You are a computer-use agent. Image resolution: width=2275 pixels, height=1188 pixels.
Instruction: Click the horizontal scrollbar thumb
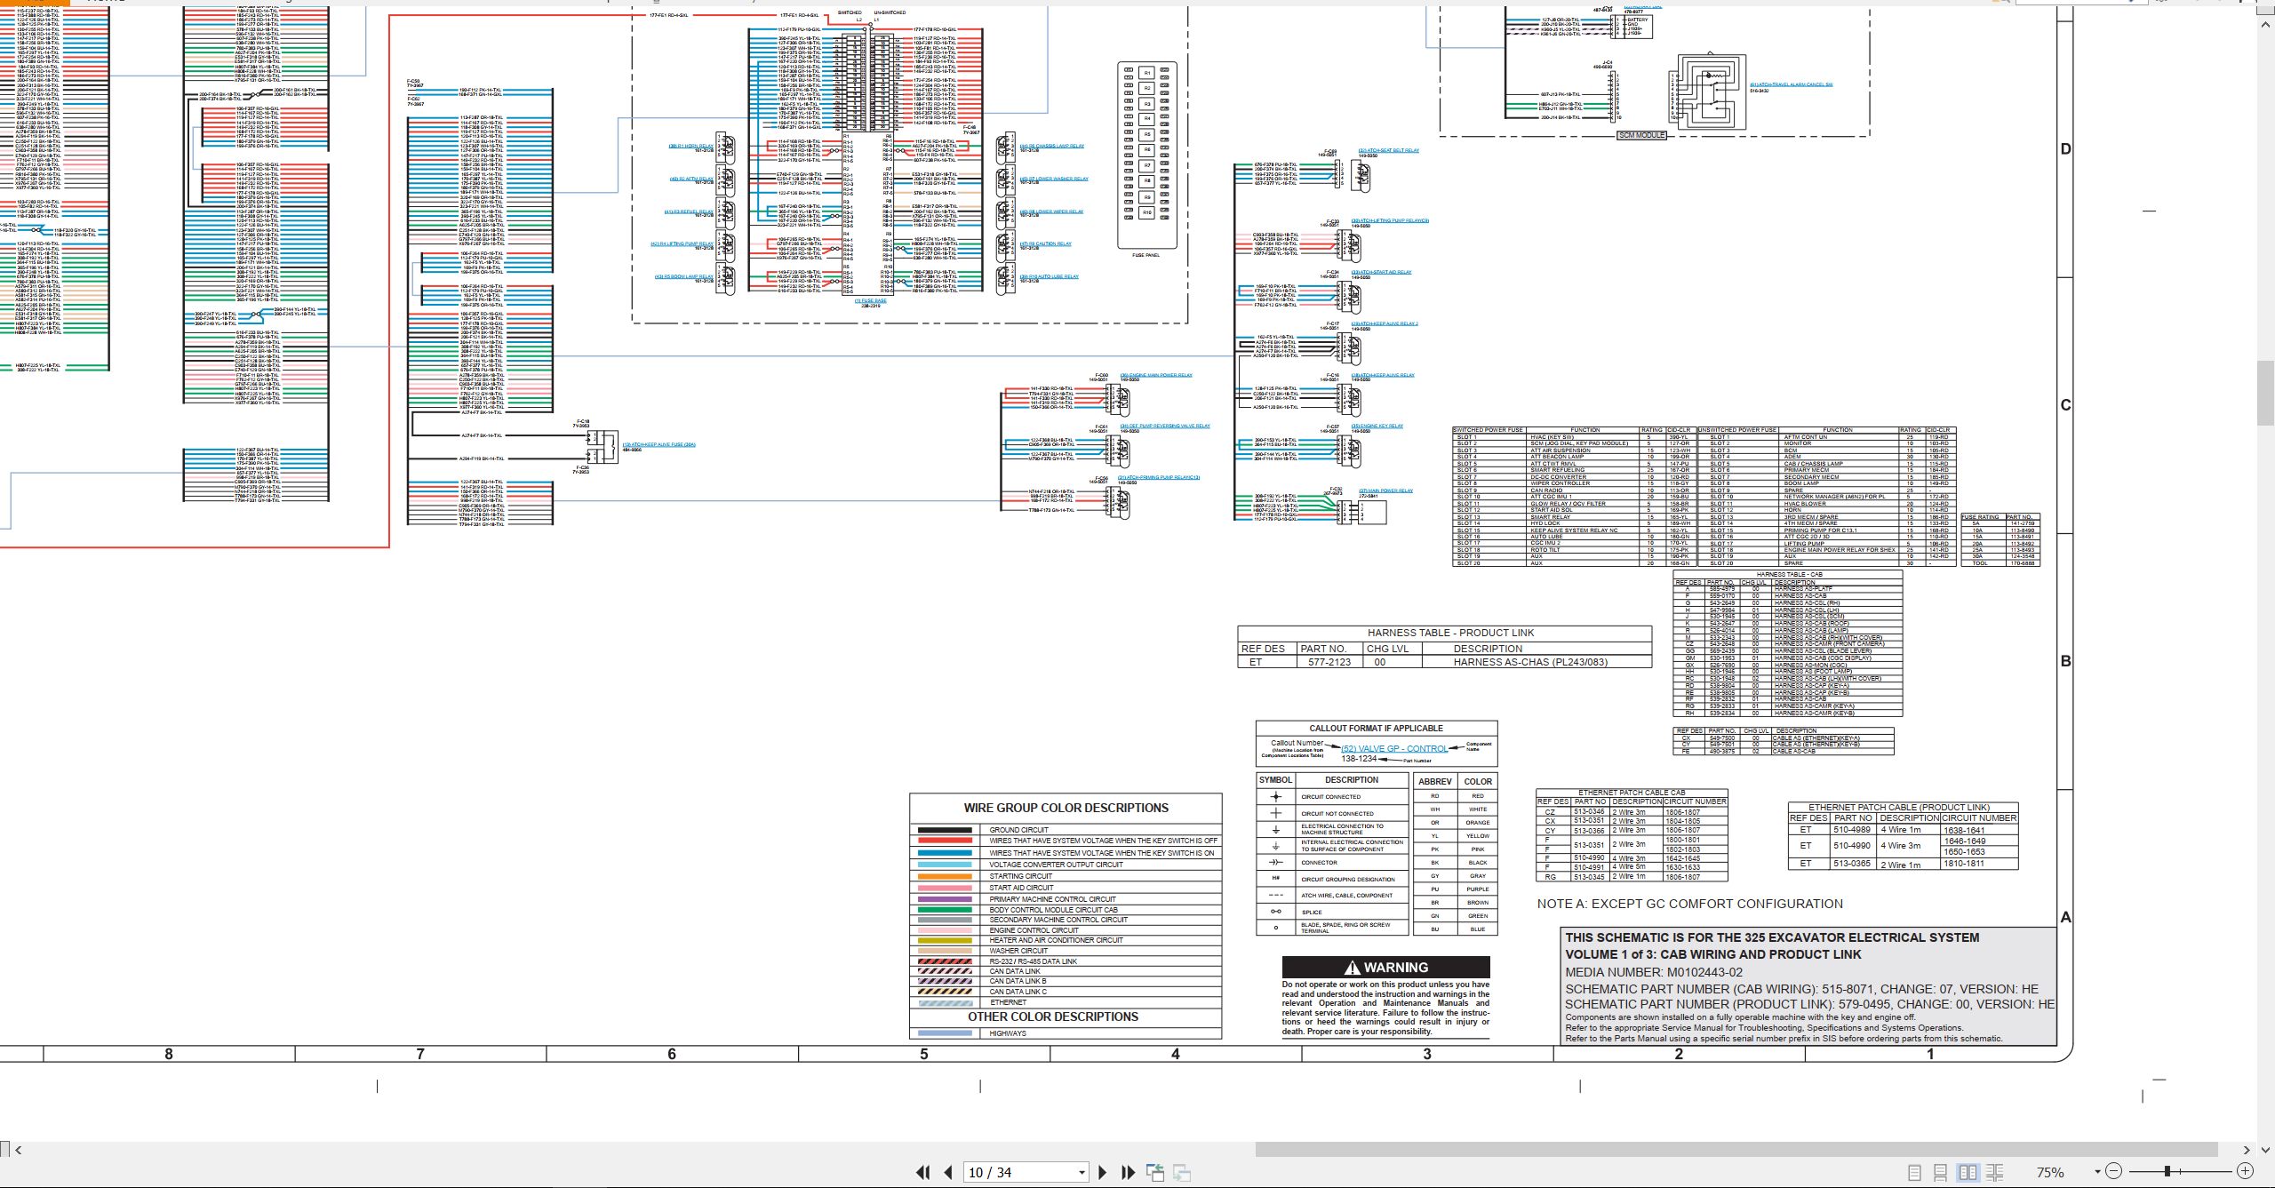click(x=1737, y=1149)
